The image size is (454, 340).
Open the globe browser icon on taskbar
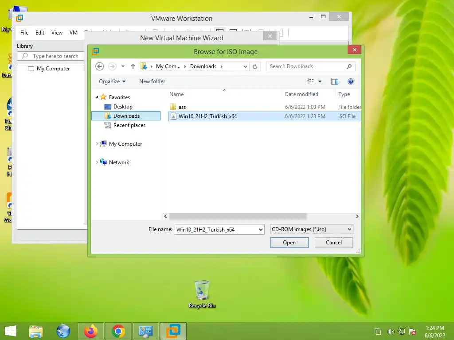coord(63,331)
